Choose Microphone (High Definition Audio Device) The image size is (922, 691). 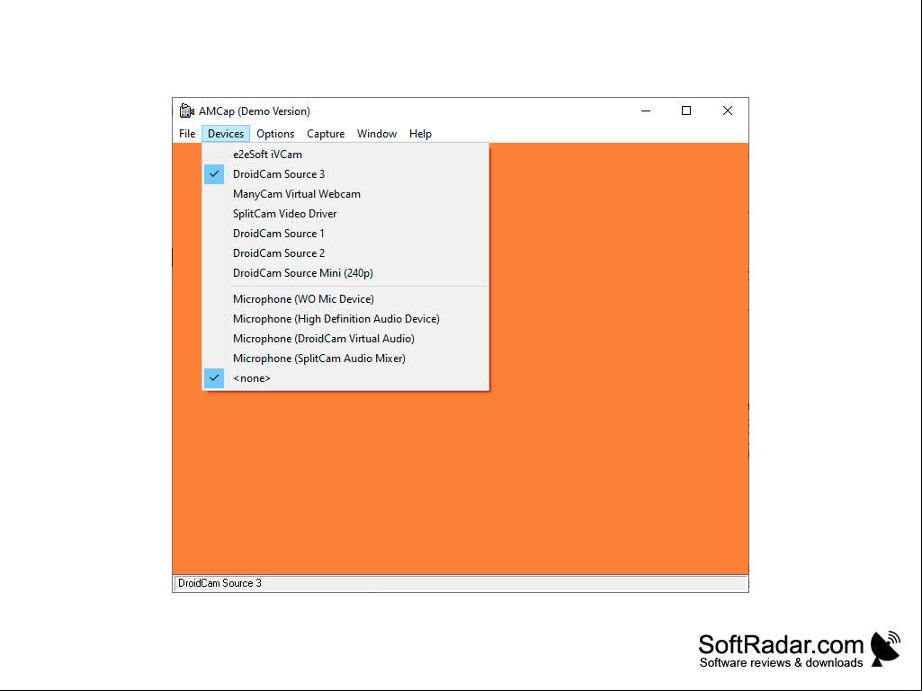pos(345,319)
